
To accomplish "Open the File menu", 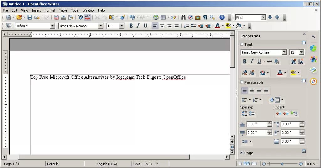I will [5, 10].
